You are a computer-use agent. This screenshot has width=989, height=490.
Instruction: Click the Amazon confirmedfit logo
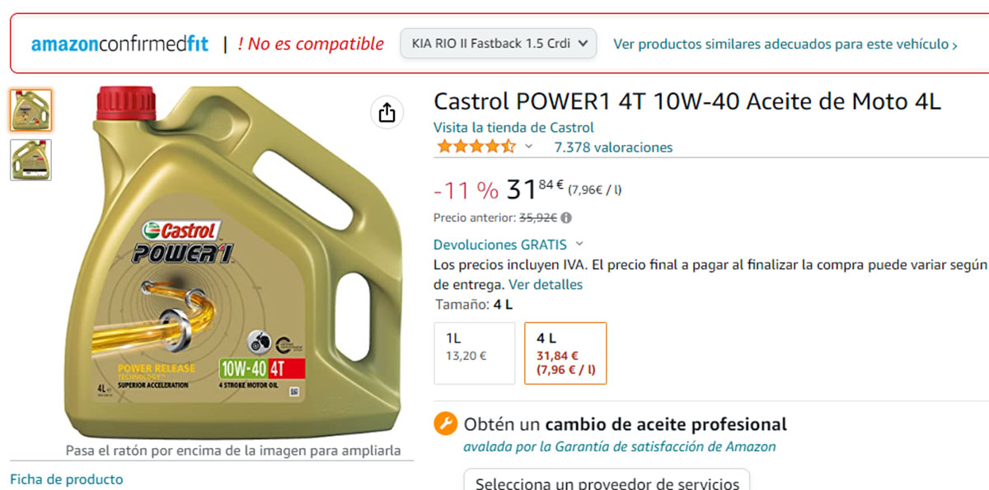pos(120,44)
